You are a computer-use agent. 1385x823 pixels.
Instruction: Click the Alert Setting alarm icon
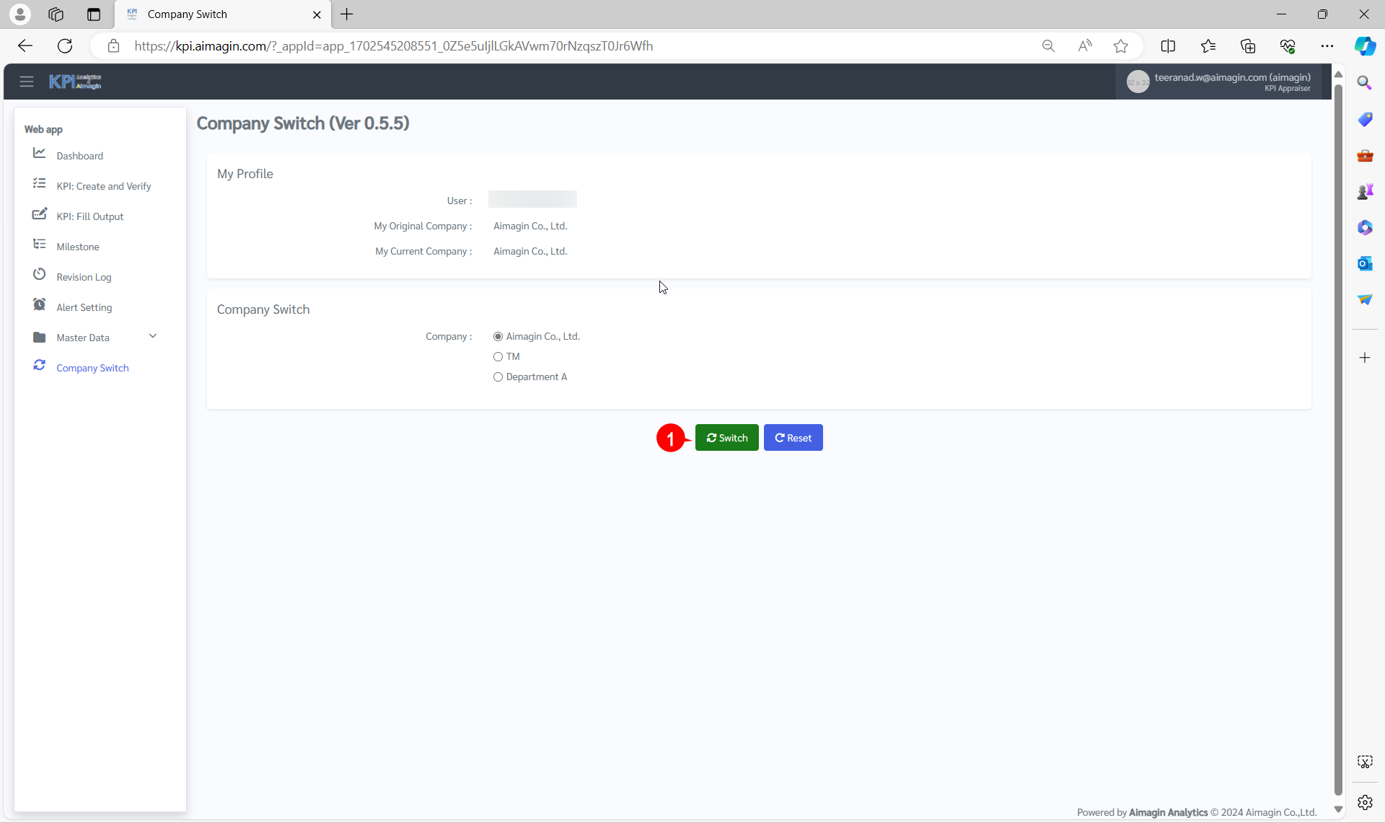39,305
